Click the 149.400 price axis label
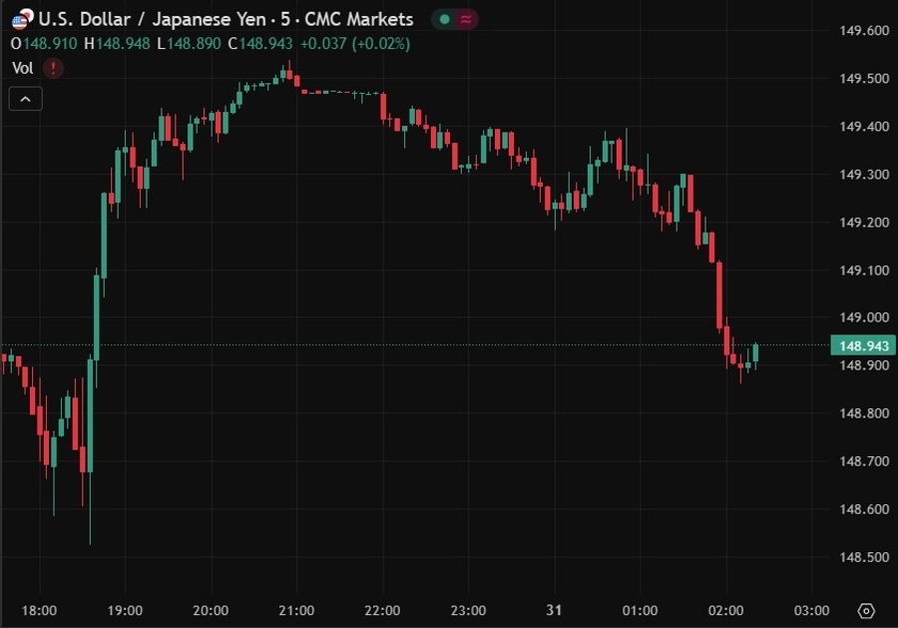This screenshot has width=898, height=628. click(x=864, y=127)
